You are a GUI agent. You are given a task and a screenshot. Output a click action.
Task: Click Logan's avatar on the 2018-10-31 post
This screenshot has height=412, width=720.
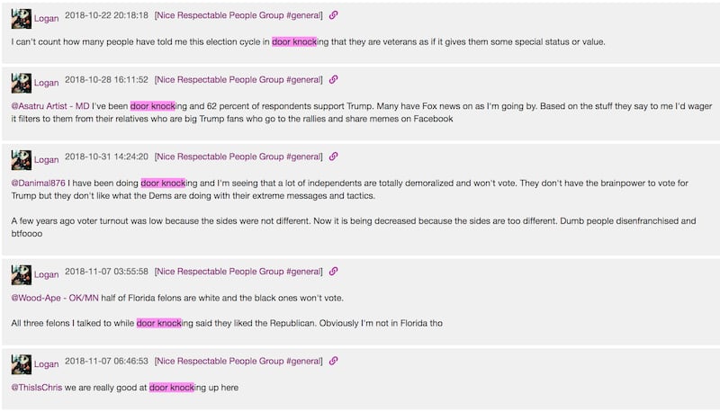[21, 159]
